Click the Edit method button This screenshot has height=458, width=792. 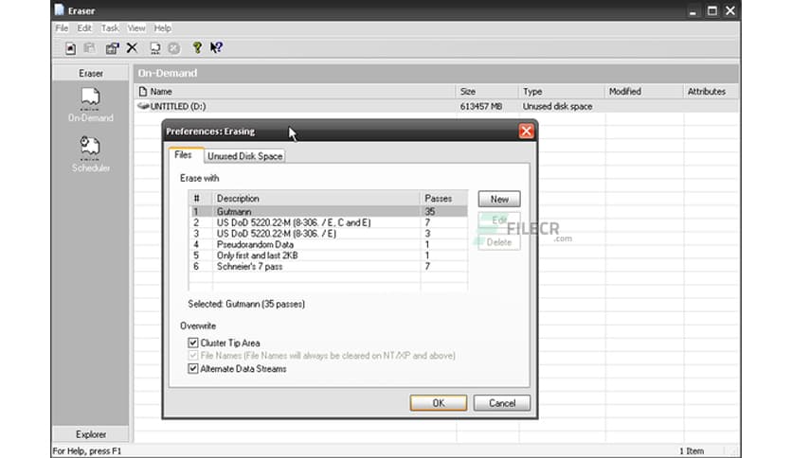point(499,220)
